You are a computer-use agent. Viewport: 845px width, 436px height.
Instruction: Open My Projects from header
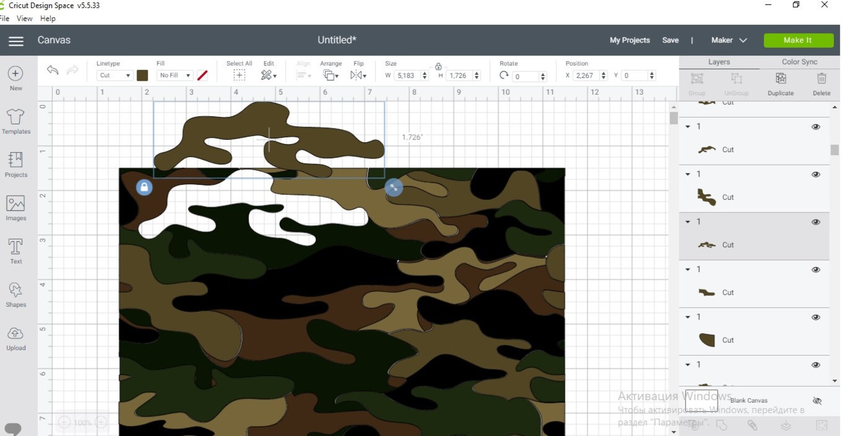(x=629, y=40)
